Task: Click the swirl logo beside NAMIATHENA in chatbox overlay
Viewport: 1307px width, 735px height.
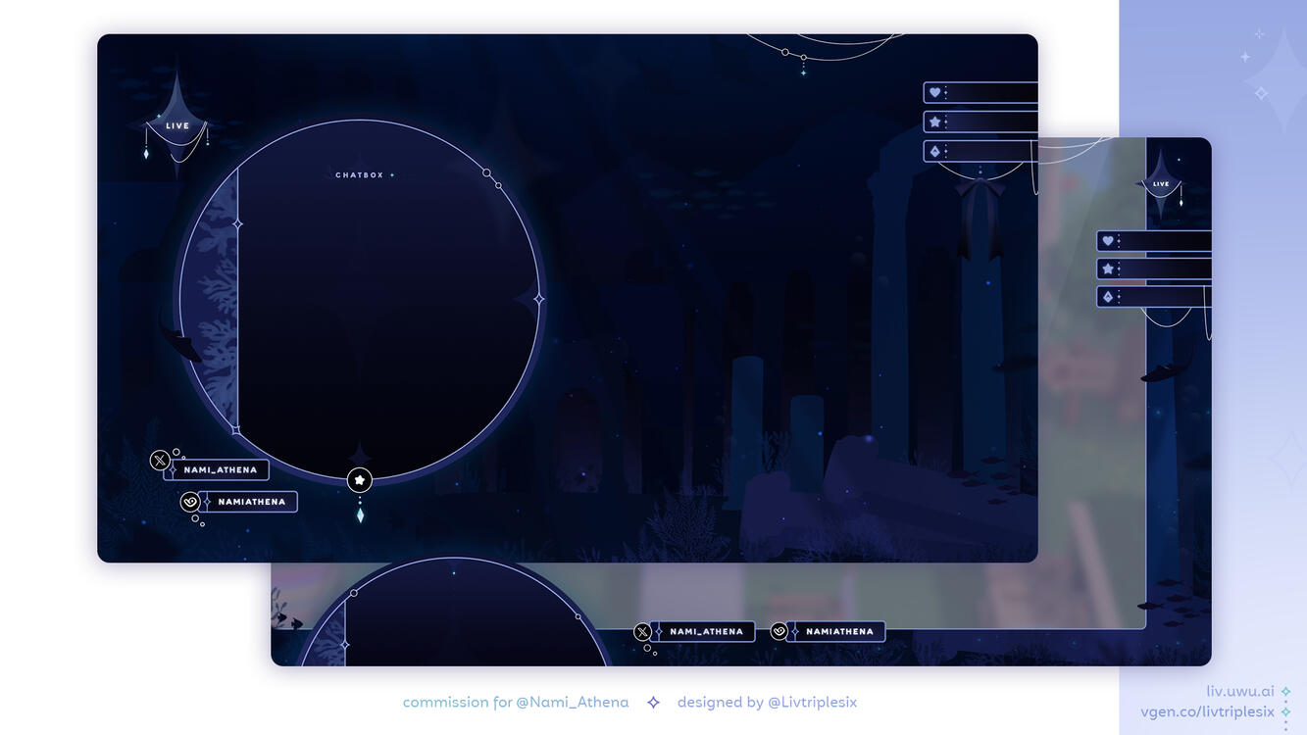Action: [190, 502]
